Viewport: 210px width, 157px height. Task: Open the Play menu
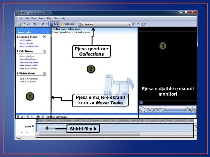pos(56,18)
